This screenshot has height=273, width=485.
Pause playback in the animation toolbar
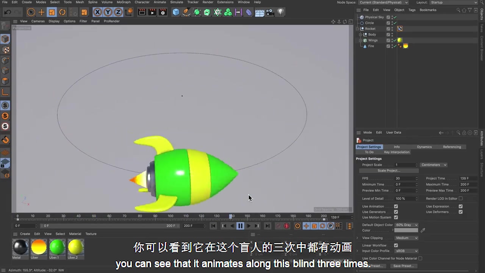[x=240, y=226]
